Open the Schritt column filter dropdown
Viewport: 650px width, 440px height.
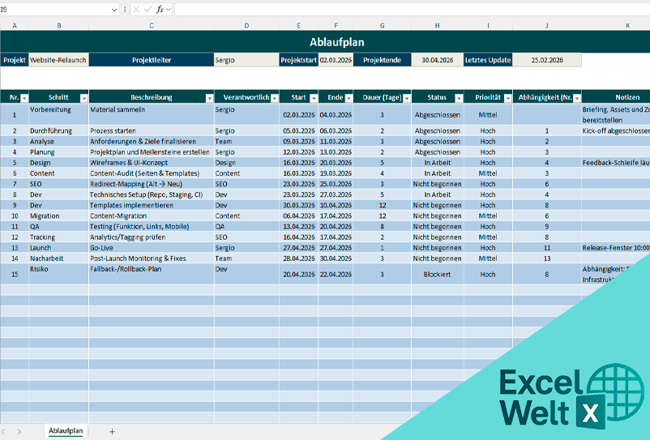tap(84, 98)
